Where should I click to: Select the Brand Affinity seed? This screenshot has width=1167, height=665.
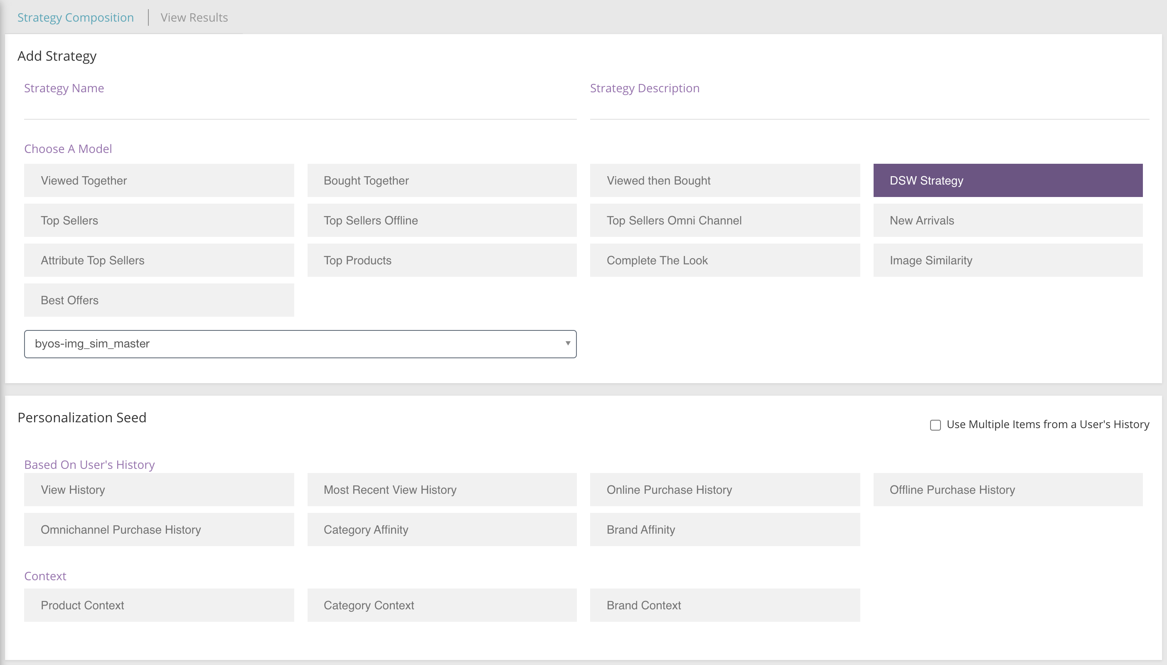pos(724,530)
